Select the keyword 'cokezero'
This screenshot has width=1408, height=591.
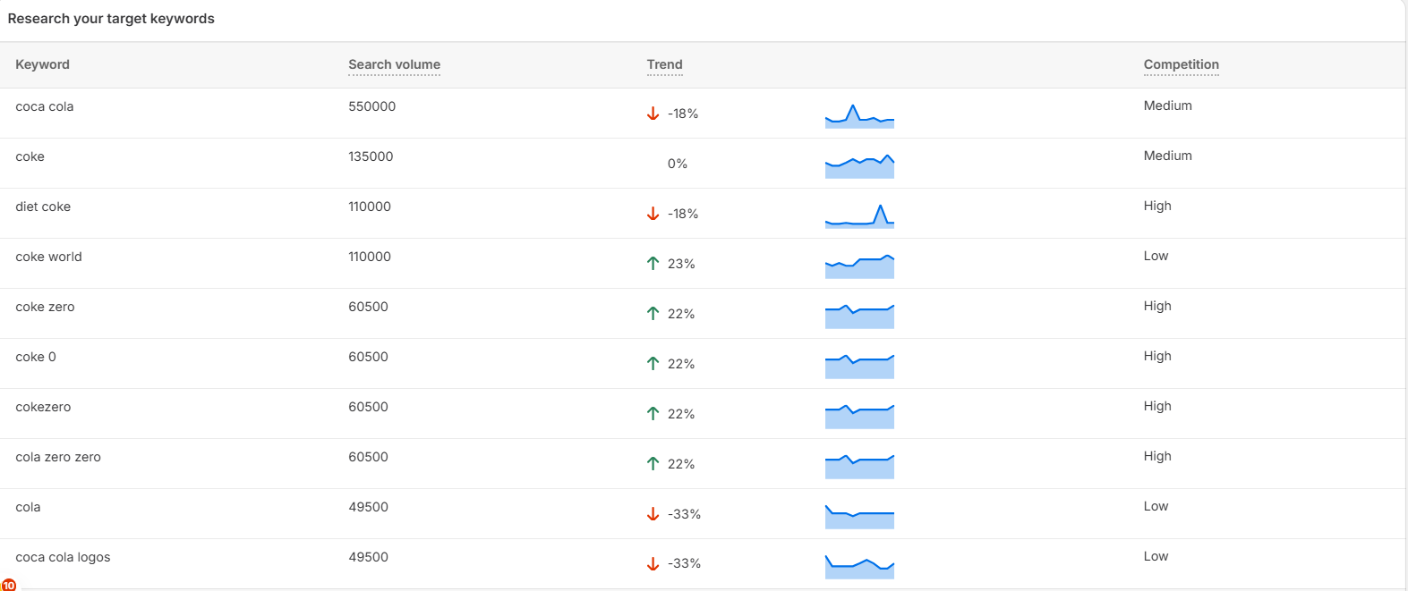(43, 407)
